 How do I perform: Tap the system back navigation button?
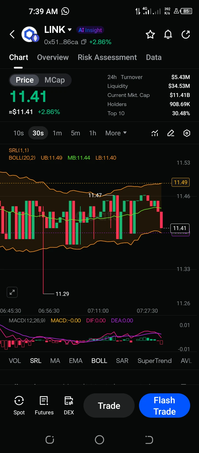click(x=149, y=439)
